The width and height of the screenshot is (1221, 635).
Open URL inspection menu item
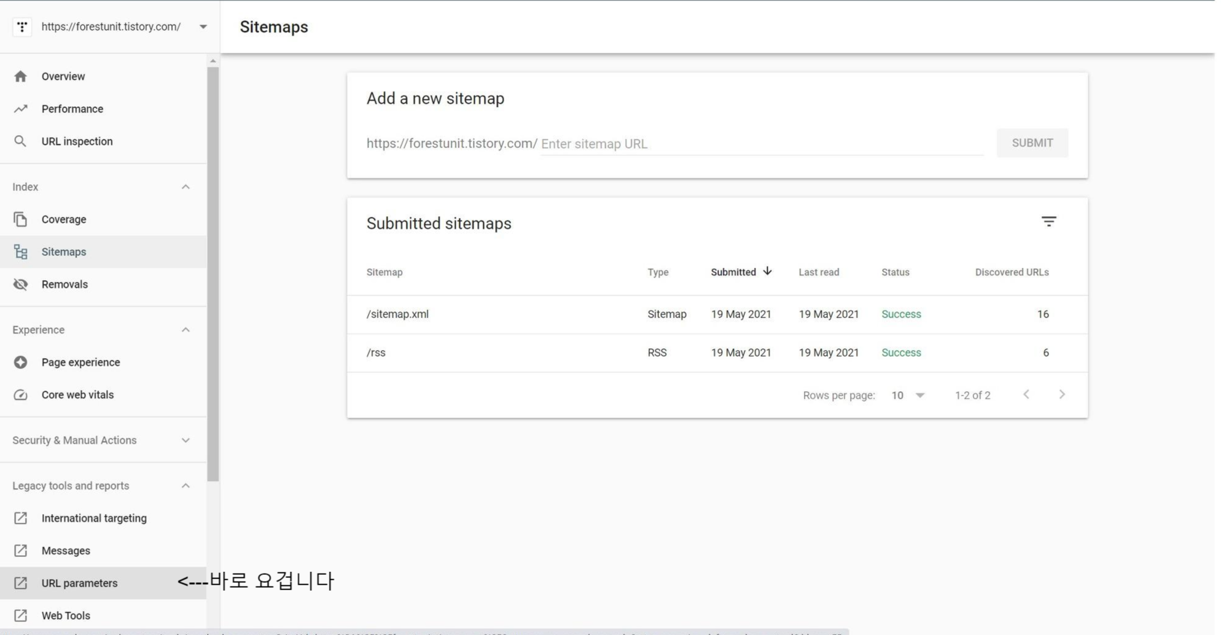point(103,141)
